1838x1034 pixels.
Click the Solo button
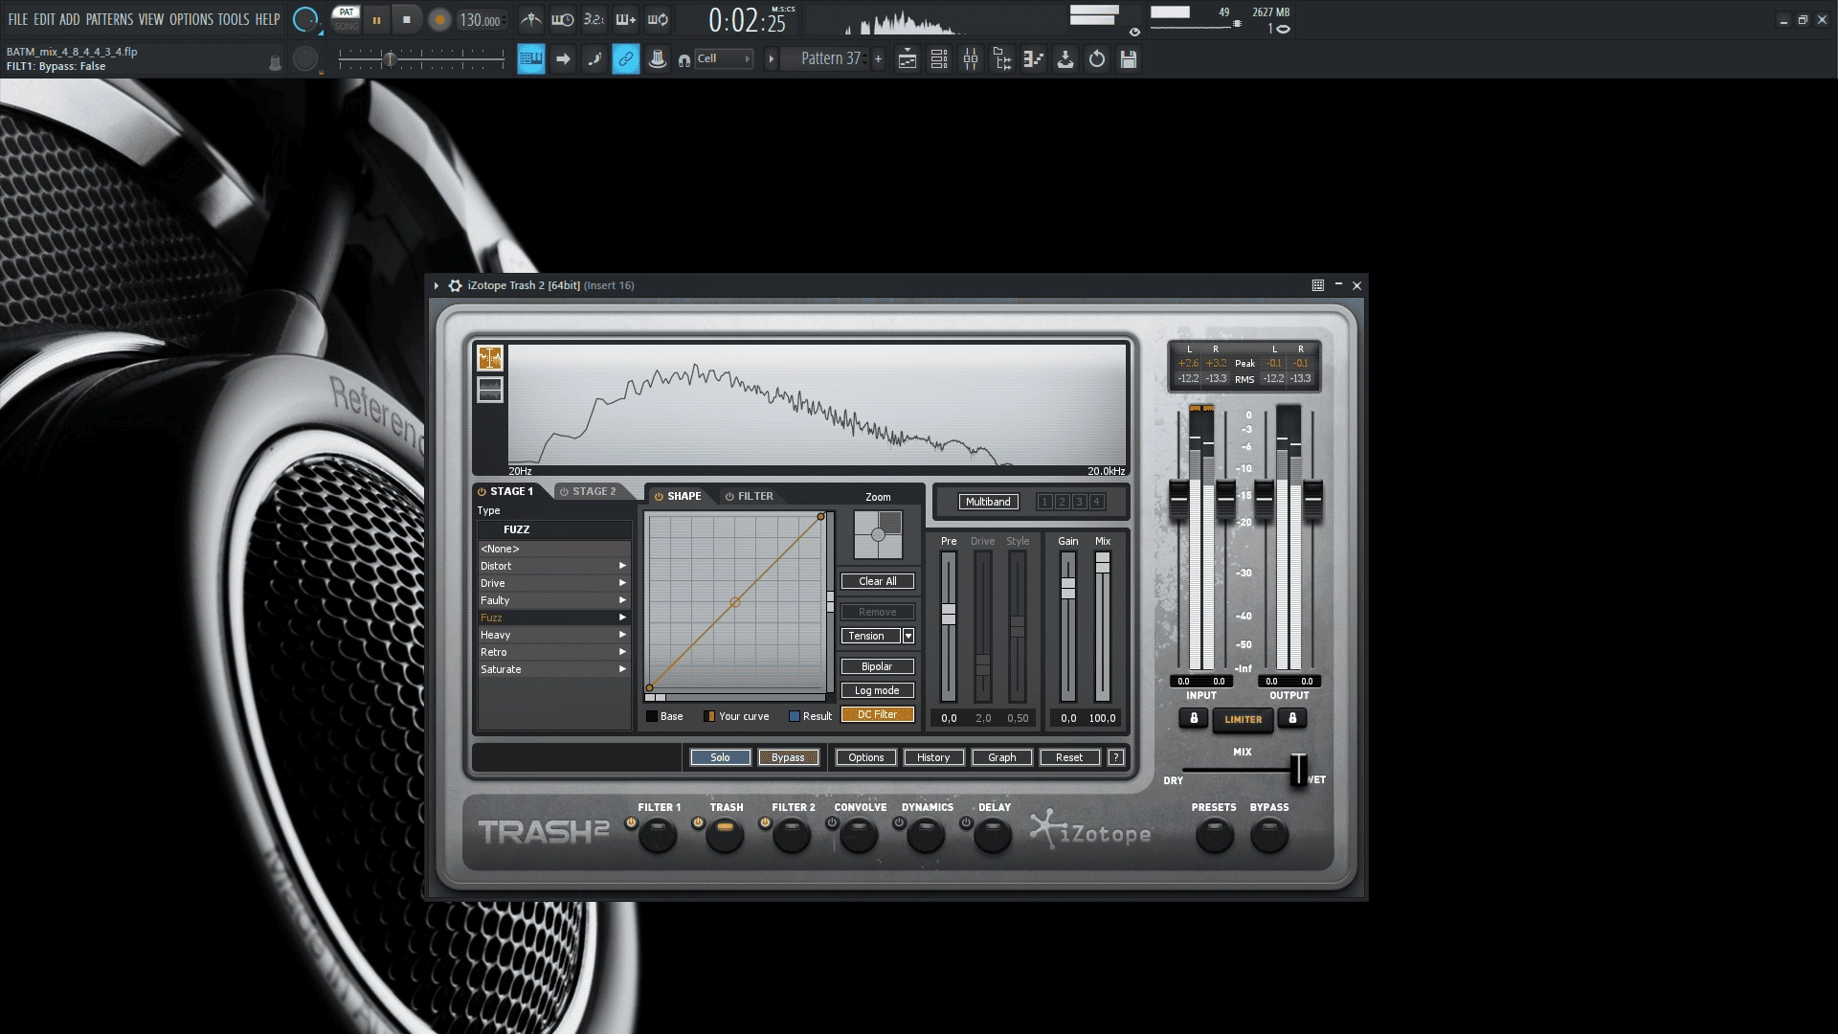pyautogui.click(x=720, y=757)
